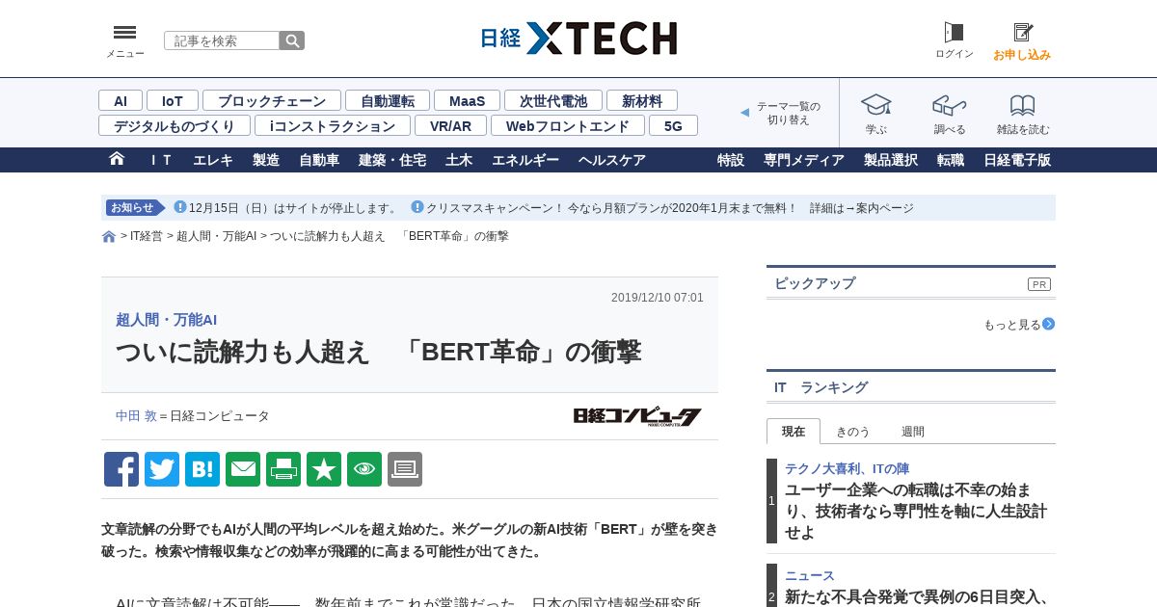
Task: Open the IT経営 breadcrumb link
Action: (147, 236)
